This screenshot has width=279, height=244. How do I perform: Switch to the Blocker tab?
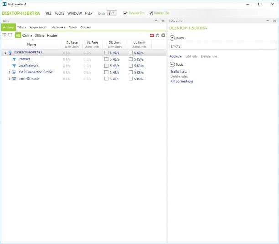86,27
